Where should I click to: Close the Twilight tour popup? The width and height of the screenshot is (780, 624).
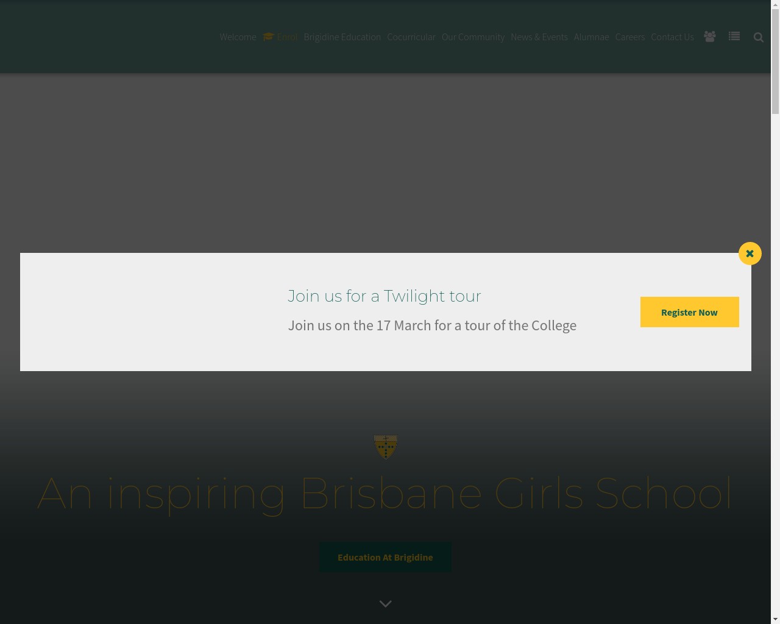point(750,253)
